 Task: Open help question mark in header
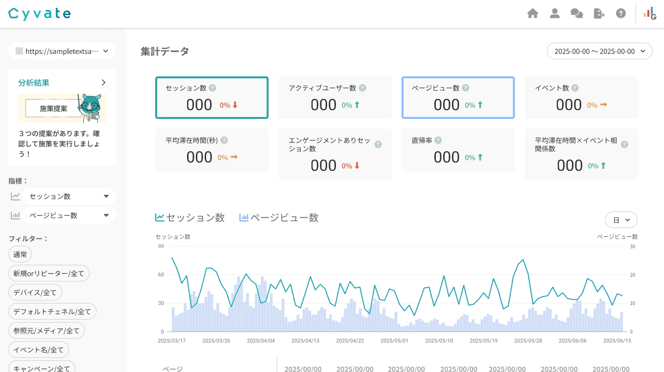pyautogui.click(x=621, y=14)
